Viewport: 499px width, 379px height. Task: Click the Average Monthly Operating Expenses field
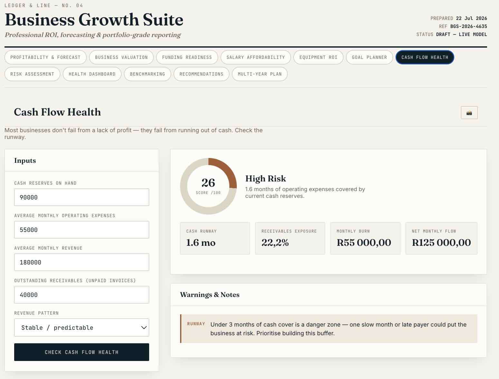(82, 230)
